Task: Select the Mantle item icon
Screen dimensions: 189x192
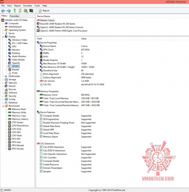Action: tap(10, 70)
